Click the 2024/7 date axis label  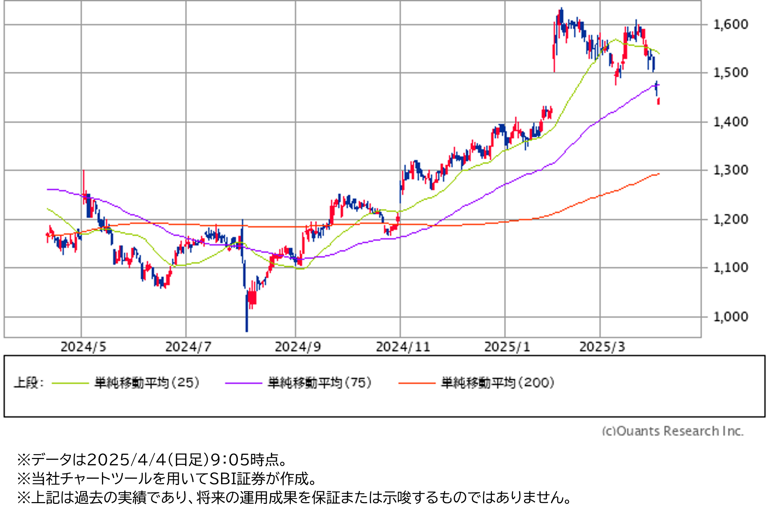[x=188, y=347]
